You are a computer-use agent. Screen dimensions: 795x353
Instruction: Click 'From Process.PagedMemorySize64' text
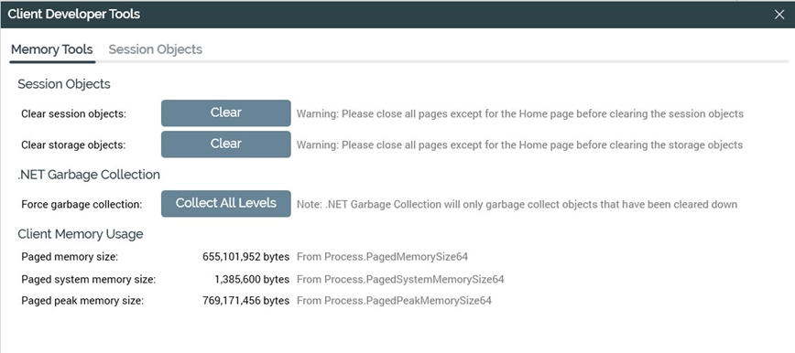pyautogui.click(x=382, y=257)
